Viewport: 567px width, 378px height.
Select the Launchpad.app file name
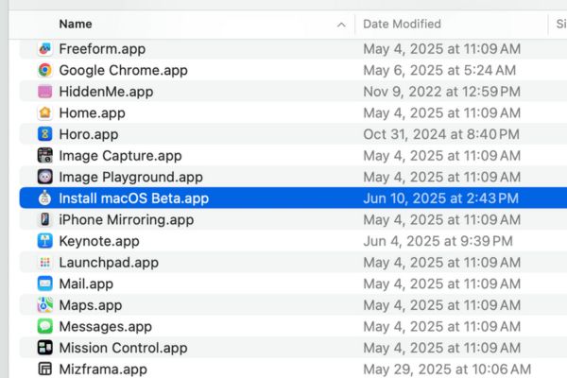(x=109, y=263)
